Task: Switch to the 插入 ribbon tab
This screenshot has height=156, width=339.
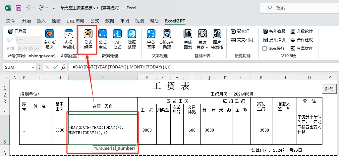Action: (41, 21)
